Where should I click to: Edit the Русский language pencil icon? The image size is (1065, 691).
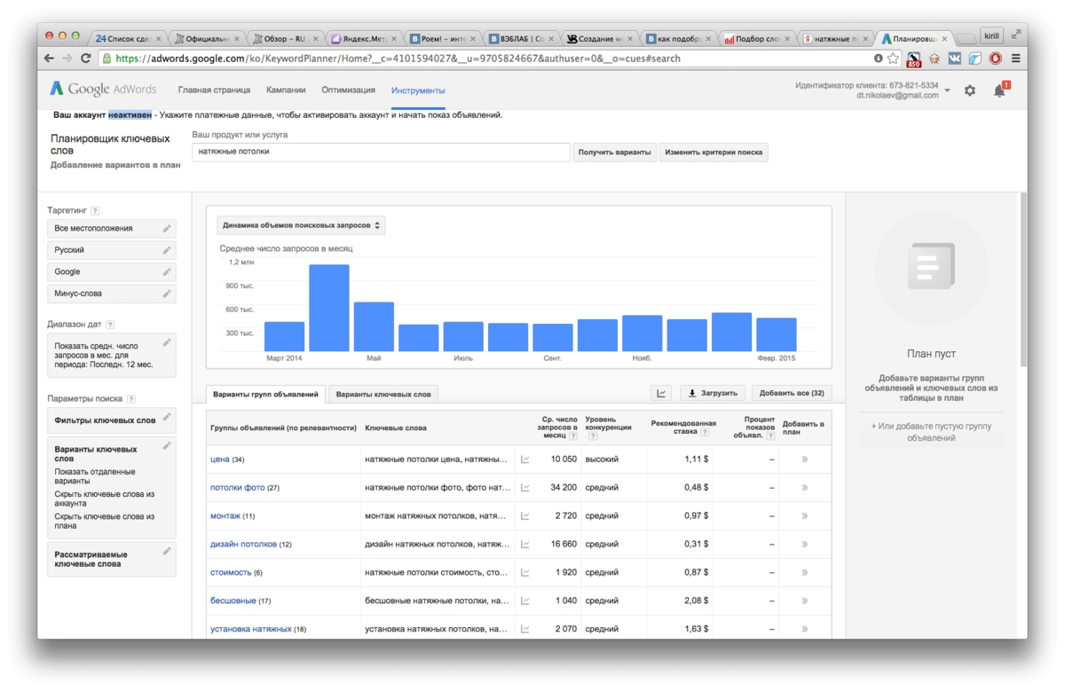coord(166,250)
